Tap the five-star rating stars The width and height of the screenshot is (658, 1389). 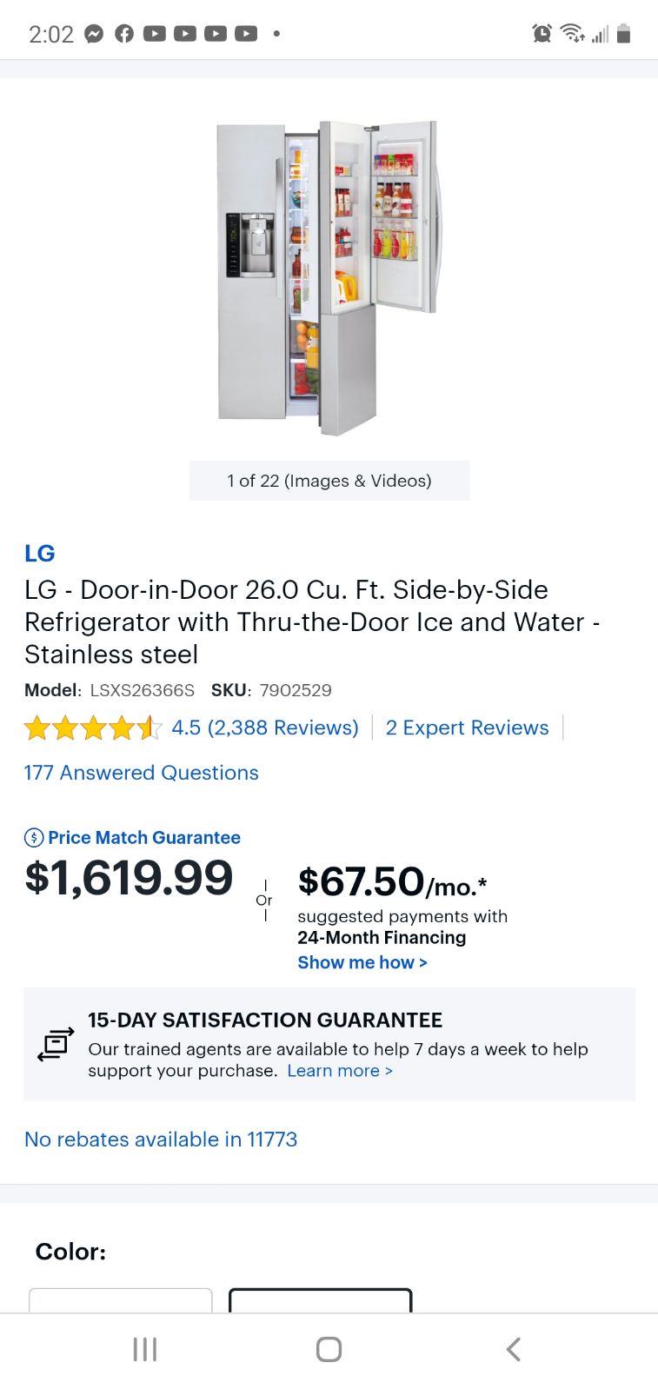coord(92,728)
